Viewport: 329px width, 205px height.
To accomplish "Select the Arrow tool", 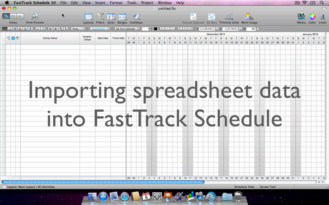I will [x=4, y=29].
